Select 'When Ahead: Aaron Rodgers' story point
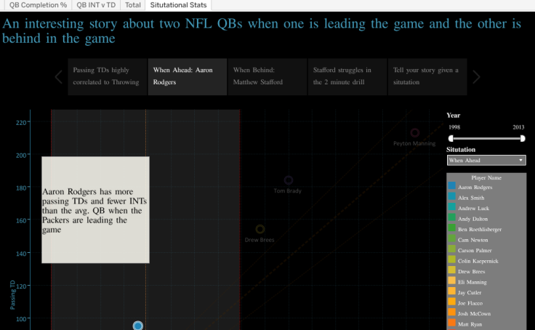The height and width of the screenshot is (330, 535). 188,76
